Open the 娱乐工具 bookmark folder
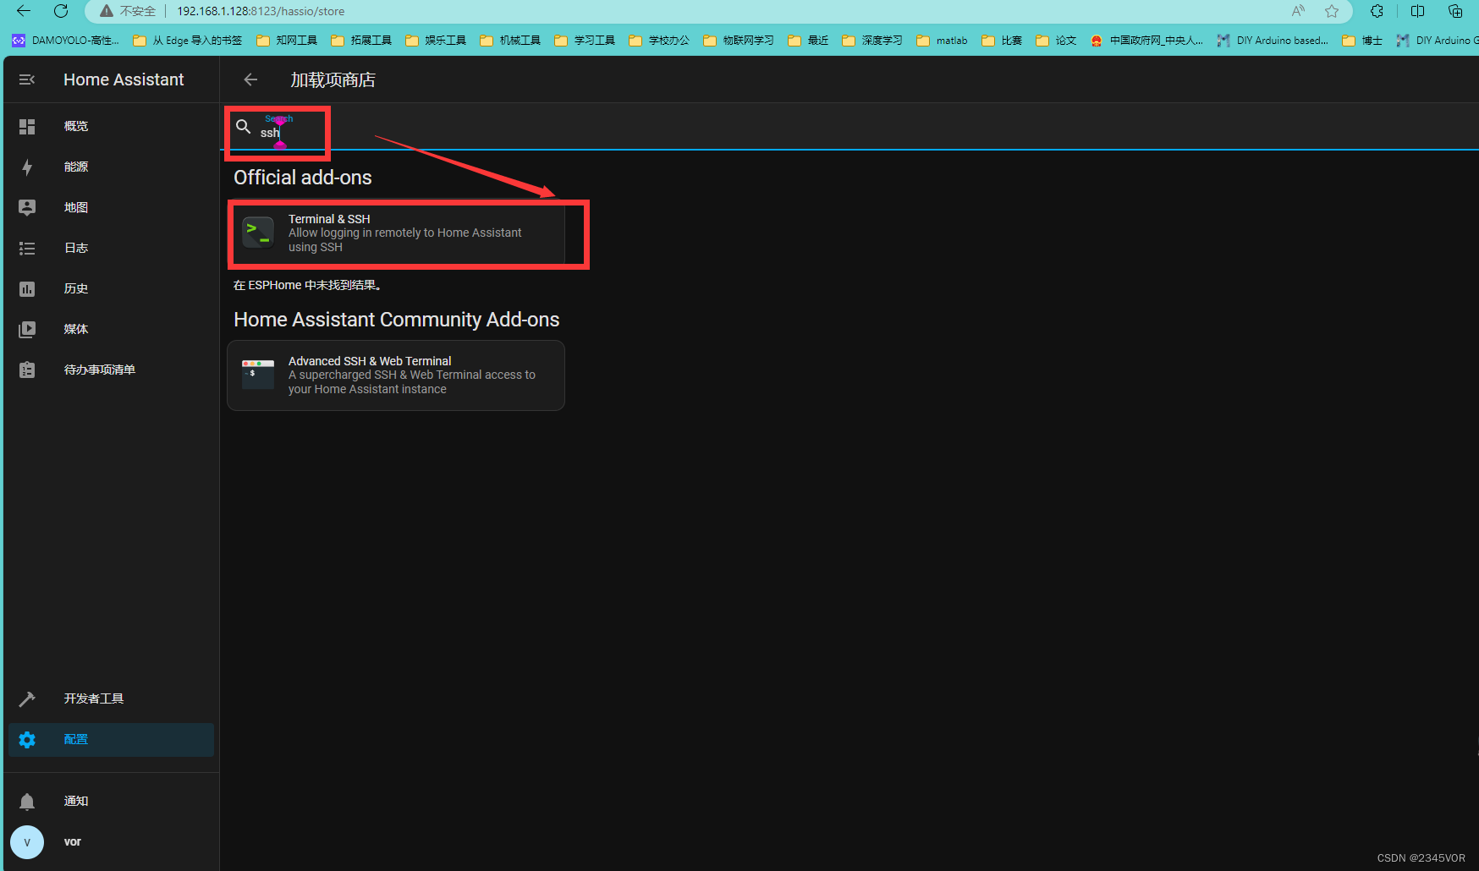 [436, 40]
